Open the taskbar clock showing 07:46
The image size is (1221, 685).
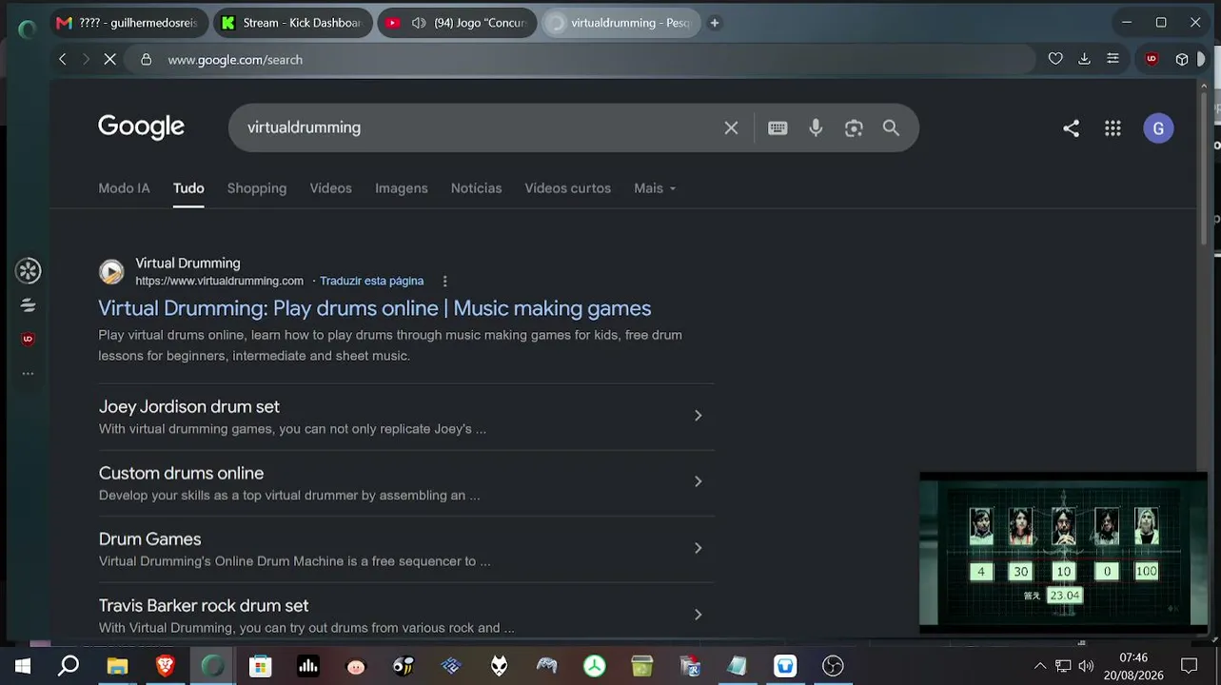[x=1133, y=666]
